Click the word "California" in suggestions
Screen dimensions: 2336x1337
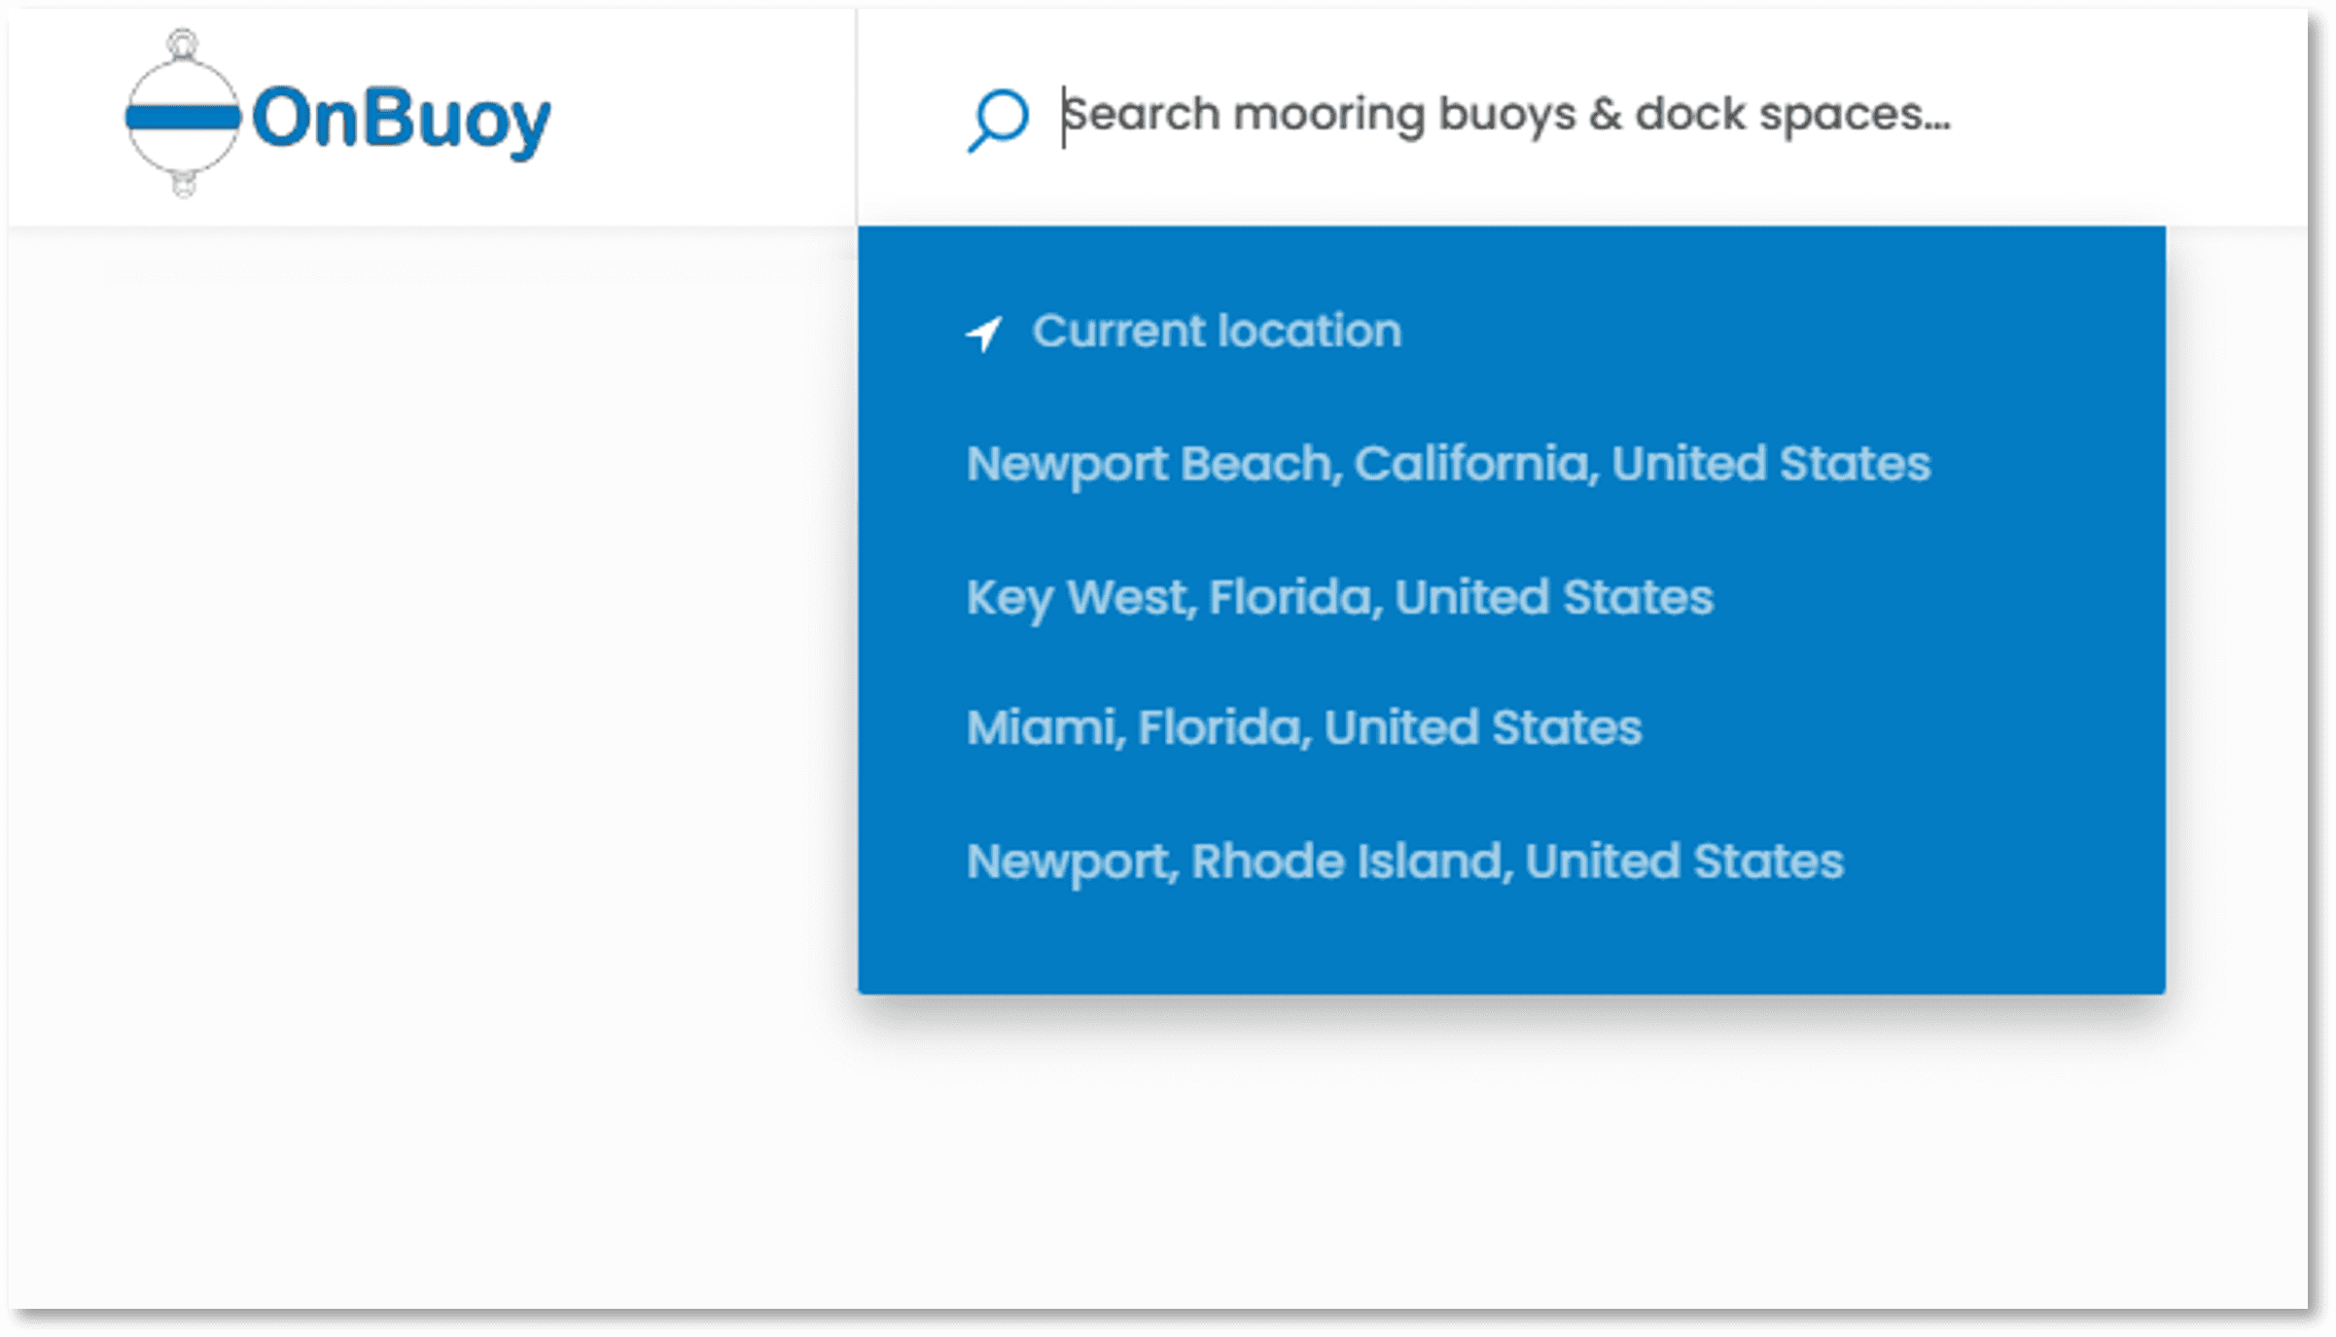1475,464
